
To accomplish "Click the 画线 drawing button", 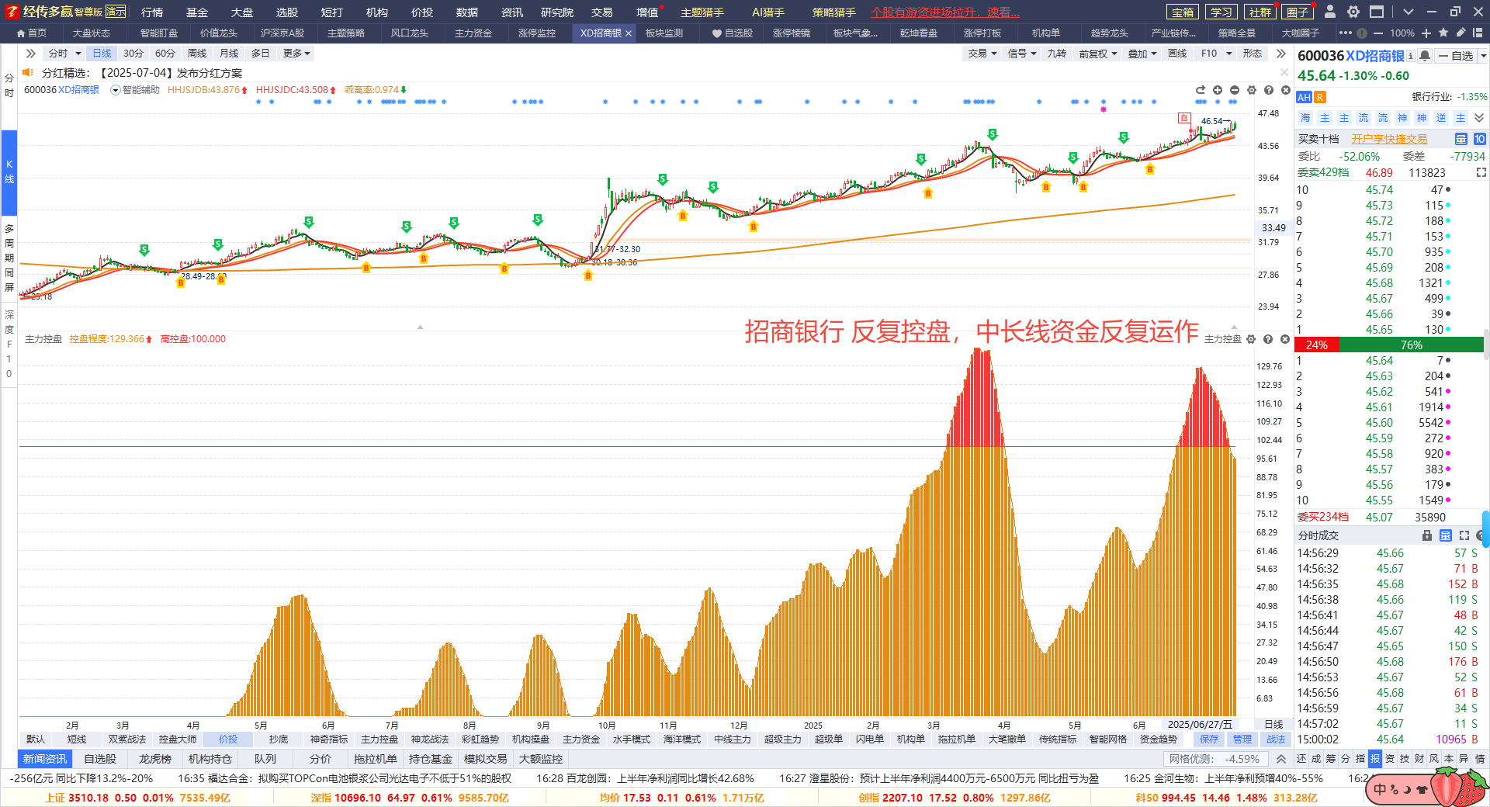I will 1177,54.
